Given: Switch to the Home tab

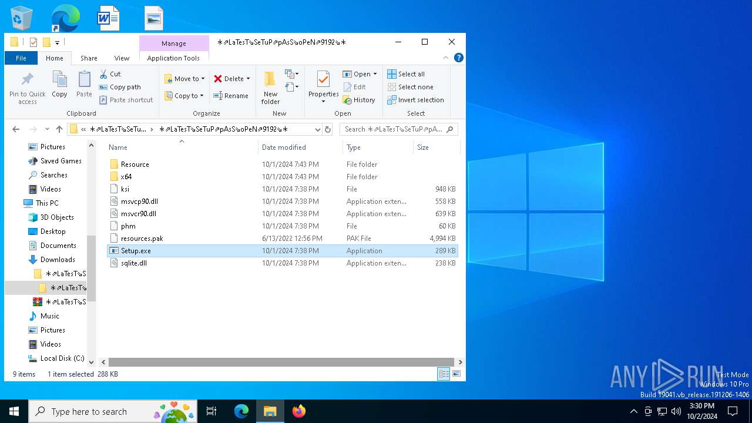Looking at the screenshot, I should (x=55, y=58).
